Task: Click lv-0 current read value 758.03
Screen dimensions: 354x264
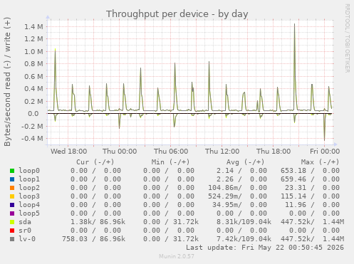Action: coord(75,239)
